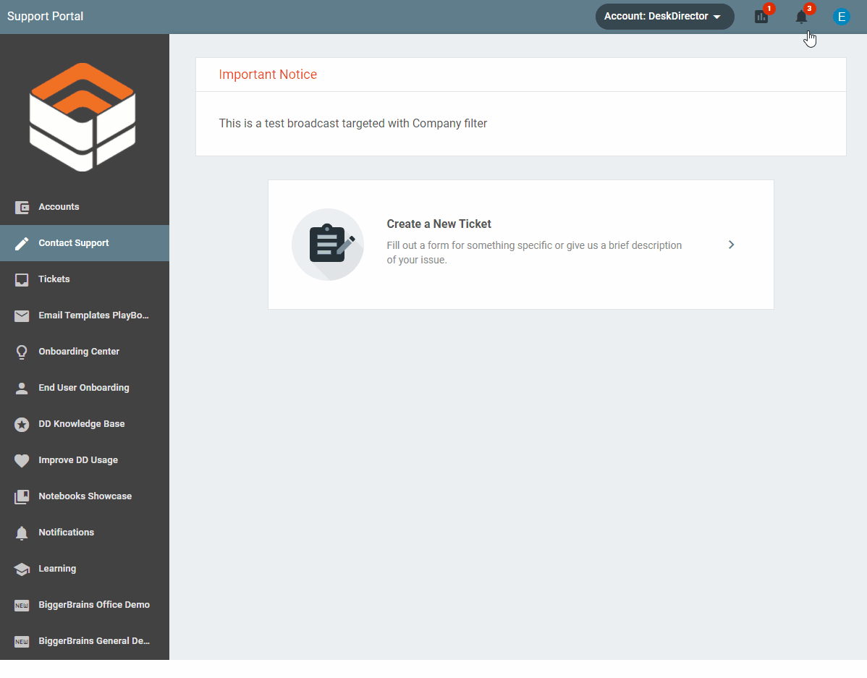
Task: Click the Learning graduation cap icon
Action: point(22,569)
